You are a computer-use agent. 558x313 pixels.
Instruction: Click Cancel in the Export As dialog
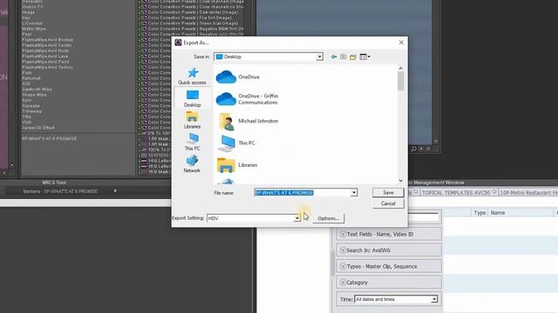[x=388, y=203]
